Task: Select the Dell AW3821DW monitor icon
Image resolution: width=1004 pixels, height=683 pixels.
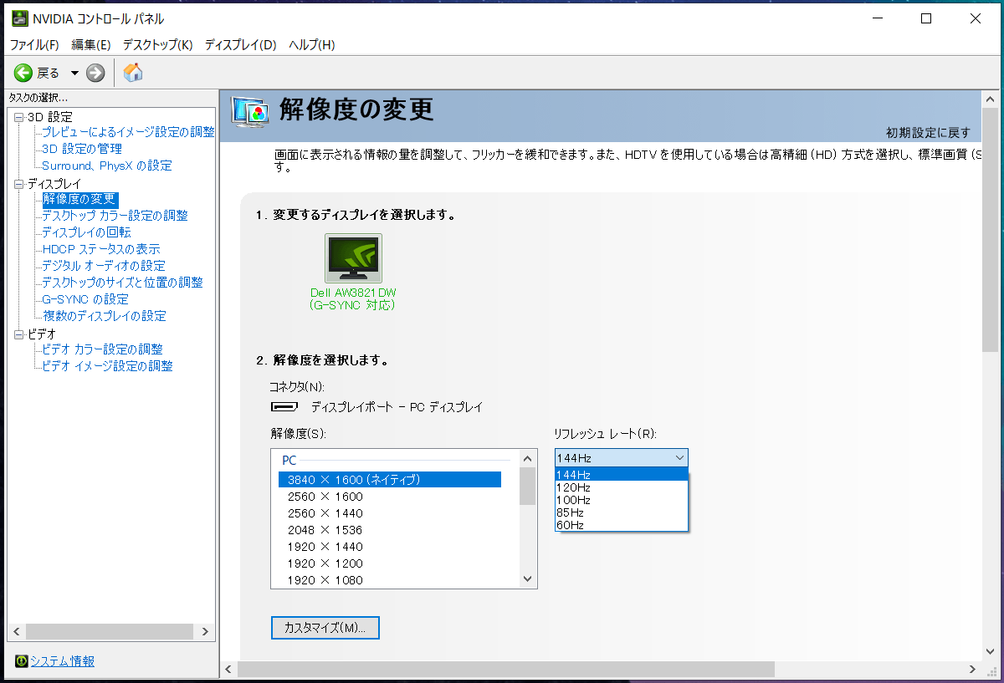Action: coord(353,257)
